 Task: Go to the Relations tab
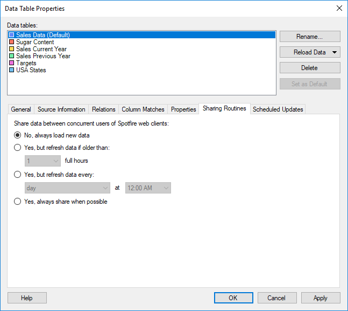pos(104,109)
